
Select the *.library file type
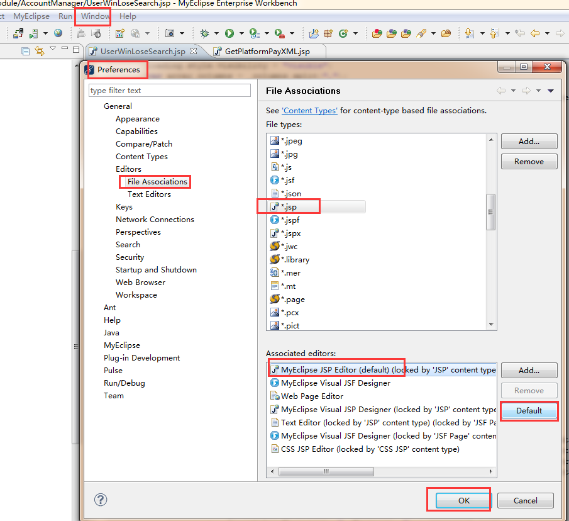[290, 260]
